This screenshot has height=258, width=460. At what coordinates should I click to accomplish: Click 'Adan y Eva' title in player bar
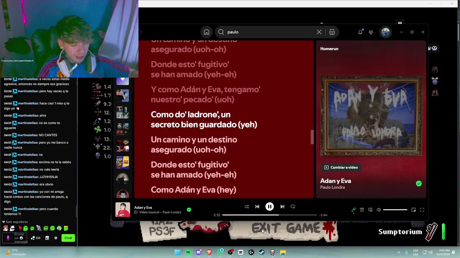pyautogui.click(x=143, y=207)
